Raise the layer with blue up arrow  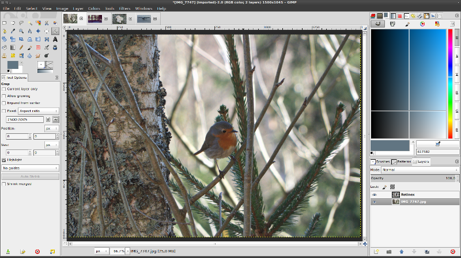click(402, 252)
